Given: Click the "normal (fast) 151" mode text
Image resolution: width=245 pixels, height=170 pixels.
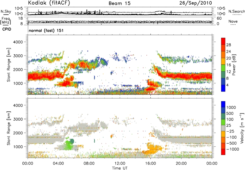Looking at the screenshot, I should tap(46, 30).
